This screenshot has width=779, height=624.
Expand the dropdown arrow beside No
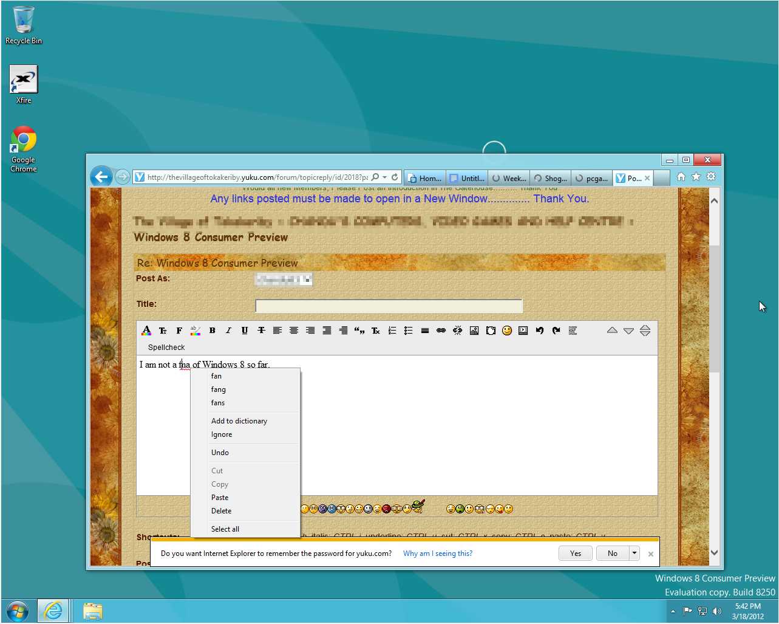(x=634, y=554)
